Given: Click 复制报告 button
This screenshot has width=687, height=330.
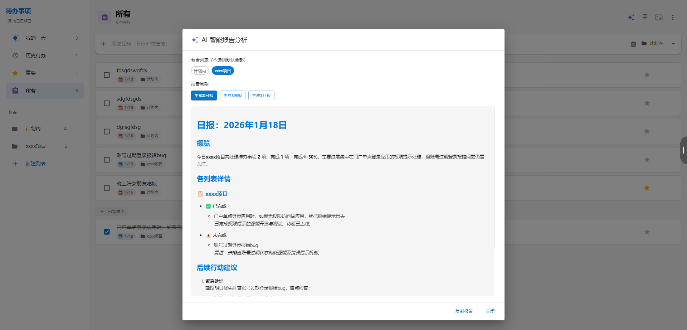Looking at the screenshot, I should (464, 311).
